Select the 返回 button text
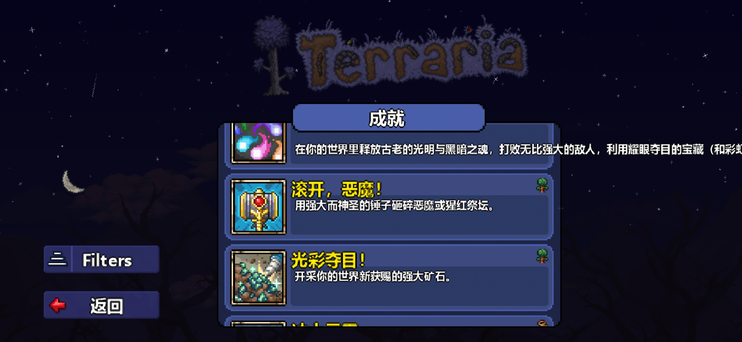The image size is (742, 342). tap(107, 306)
